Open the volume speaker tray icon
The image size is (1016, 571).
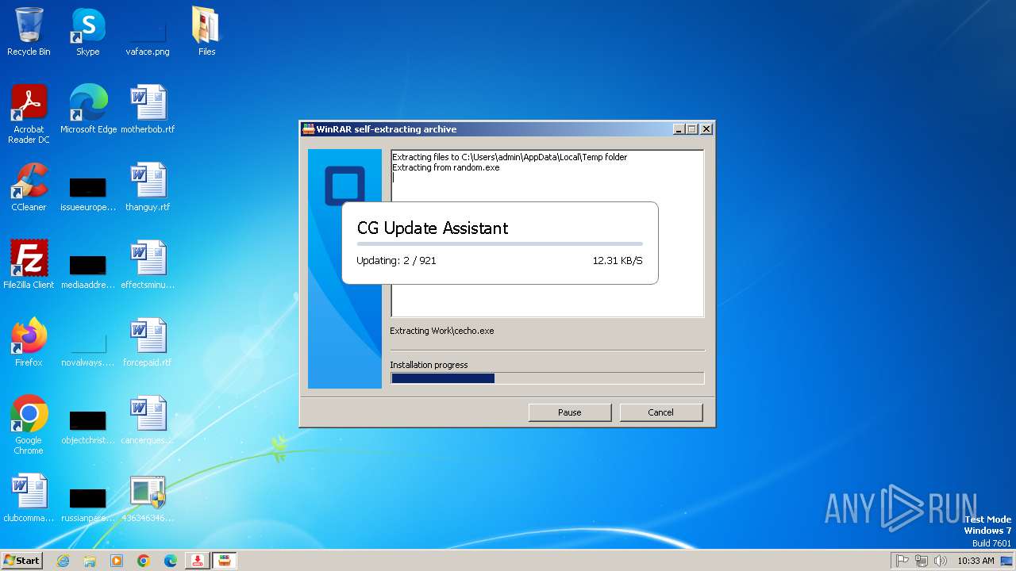pos(941,561)
